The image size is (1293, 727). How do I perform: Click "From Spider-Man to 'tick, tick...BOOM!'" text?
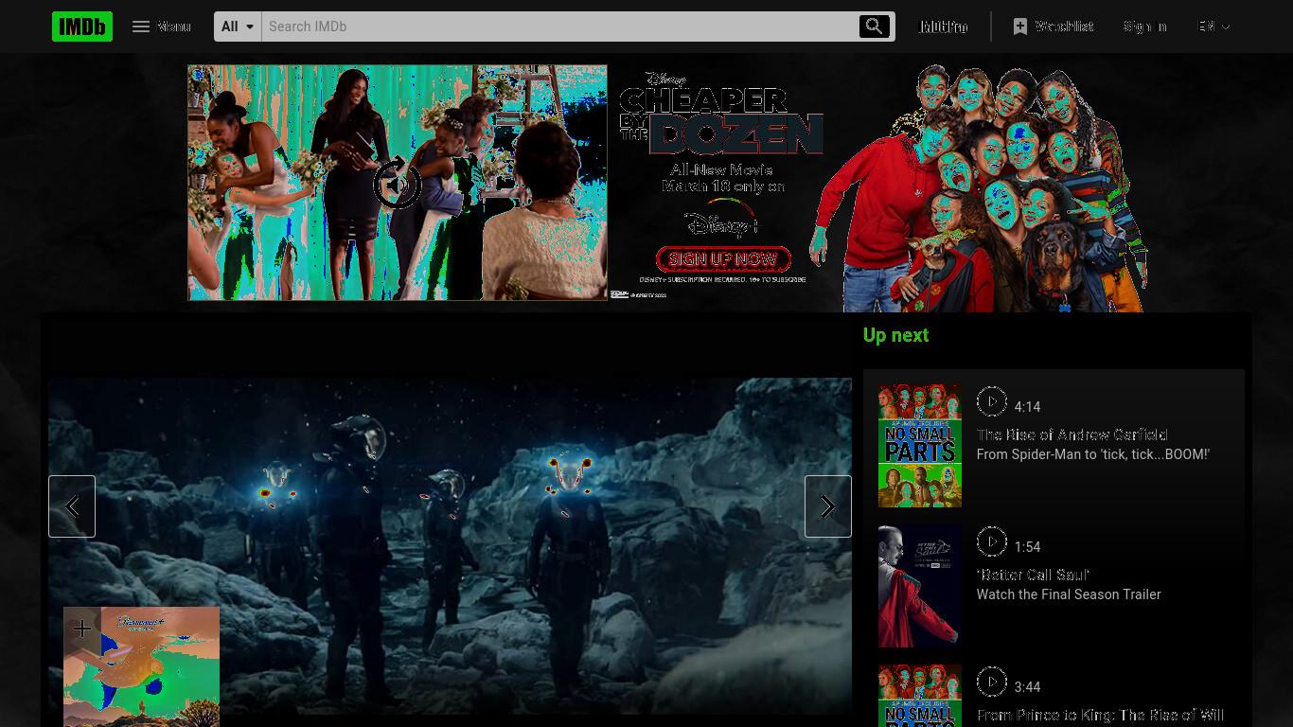coord(1093,454)
